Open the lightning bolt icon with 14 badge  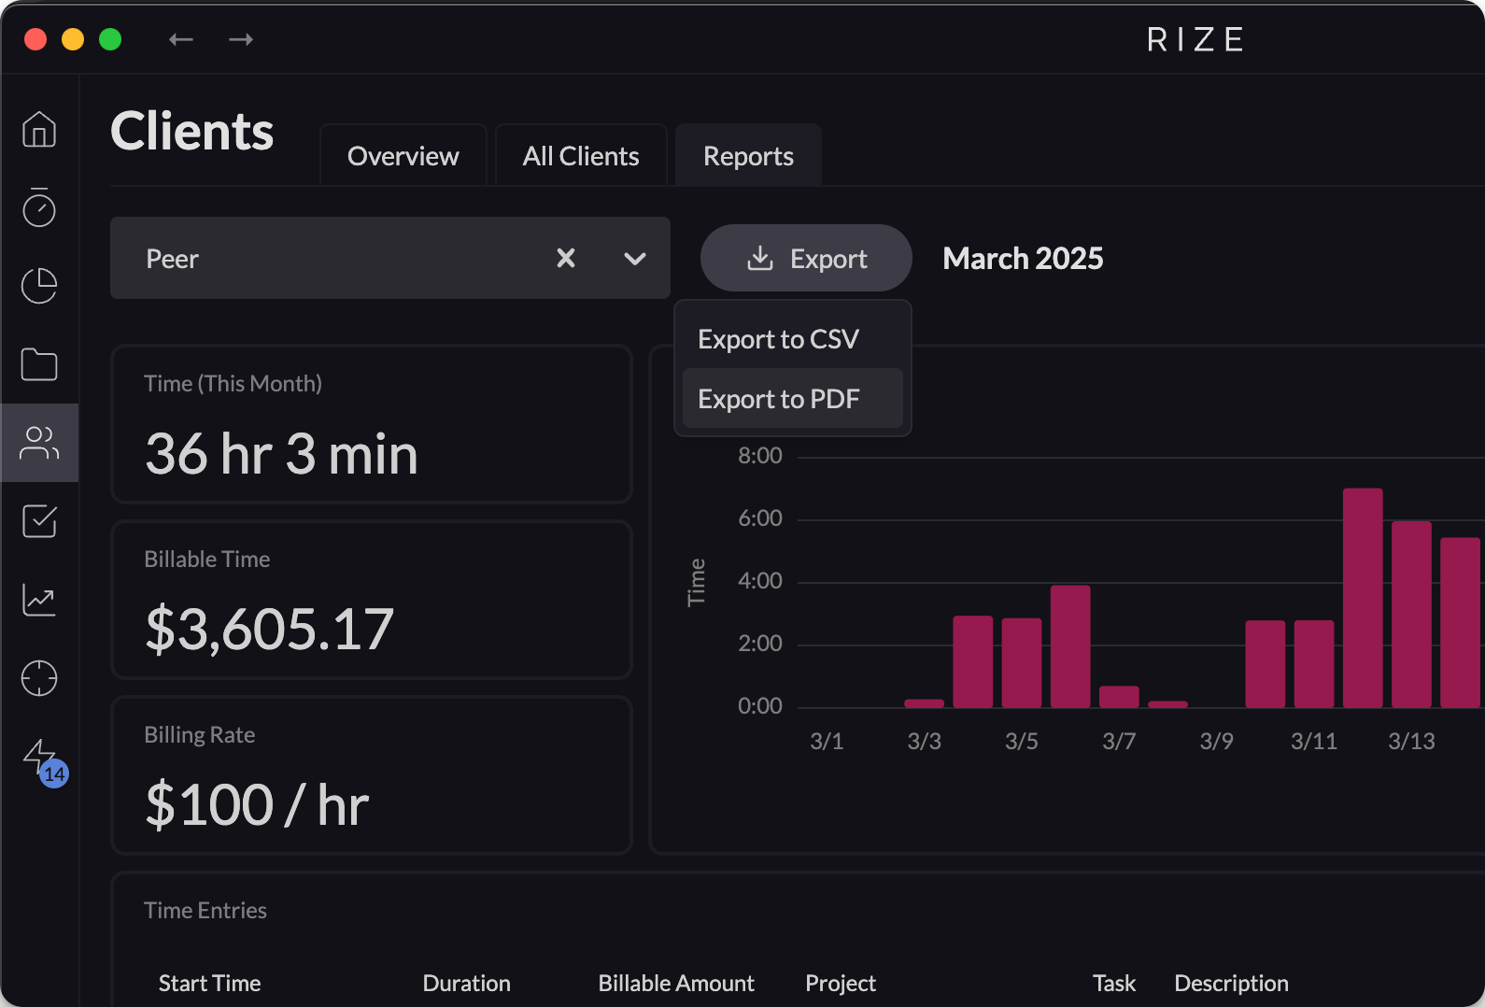(x=44, y=761)
